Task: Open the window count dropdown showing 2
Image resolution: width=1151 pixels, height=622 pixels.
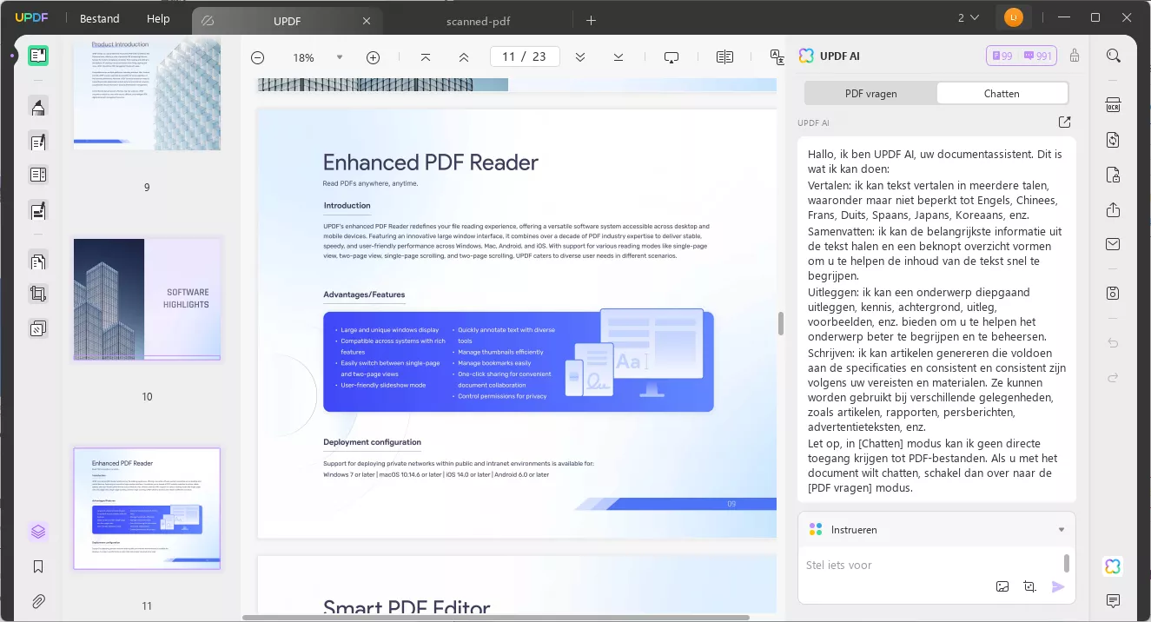Action: 969,17
